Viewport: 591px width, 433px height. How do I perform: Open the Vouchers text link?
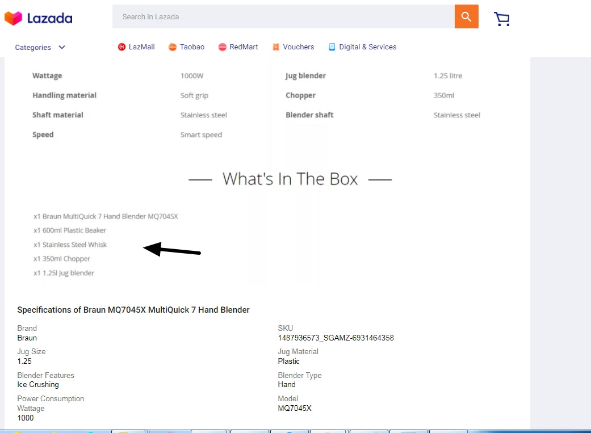tap(298, 47)
